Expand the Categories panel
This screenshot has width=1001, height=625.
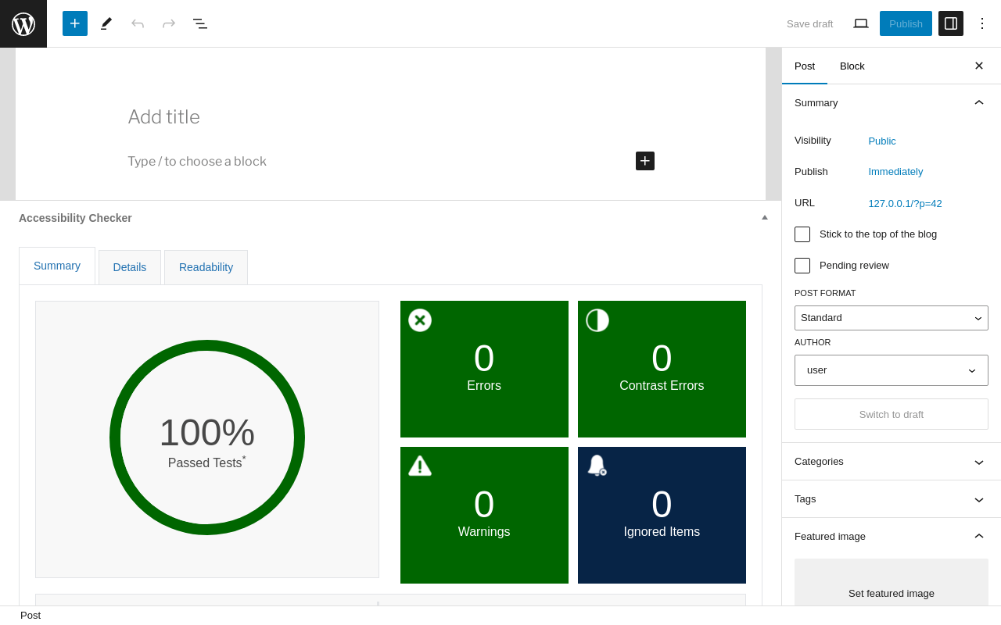[892, 462]
